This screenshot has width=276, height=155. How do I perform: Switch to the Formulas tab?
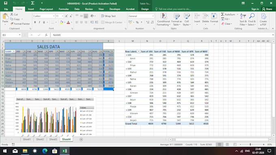[x=64, y=9]
